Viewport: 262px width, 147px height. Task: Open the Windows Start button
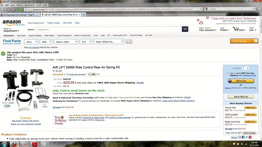coord(4,144)
